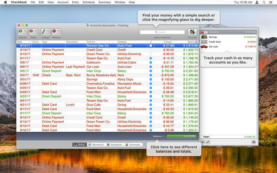Click the edit account pencil icon
277x173 pixels.
pos(208,142)
